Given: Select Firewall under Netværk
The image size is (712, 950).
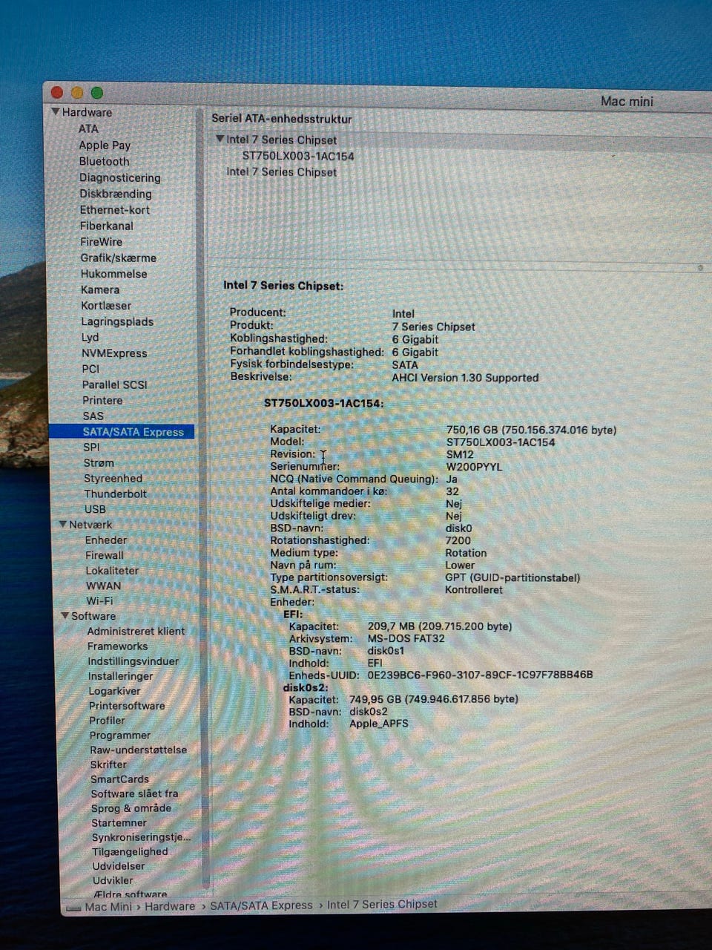Looking at the screenshot, I should (105, 555).
